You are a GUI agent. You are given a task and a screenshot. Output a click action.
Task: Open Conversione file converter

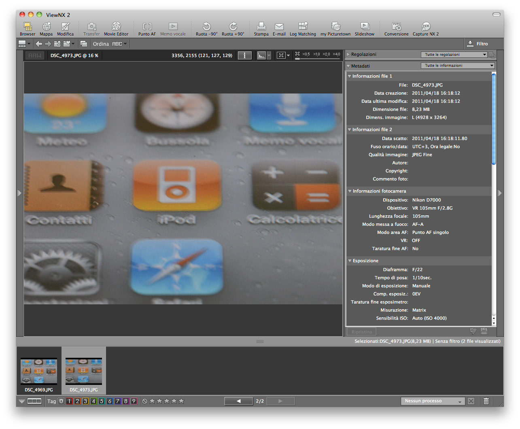tap(396, 29)
